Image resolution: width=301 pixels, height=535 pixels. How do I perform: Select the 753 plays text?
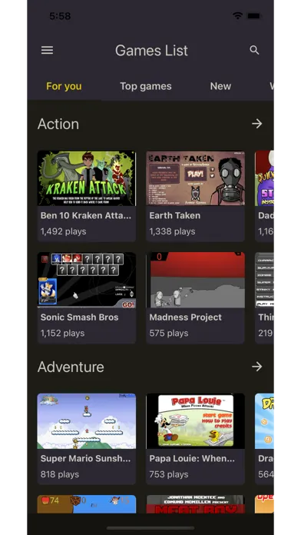[169, 474]
